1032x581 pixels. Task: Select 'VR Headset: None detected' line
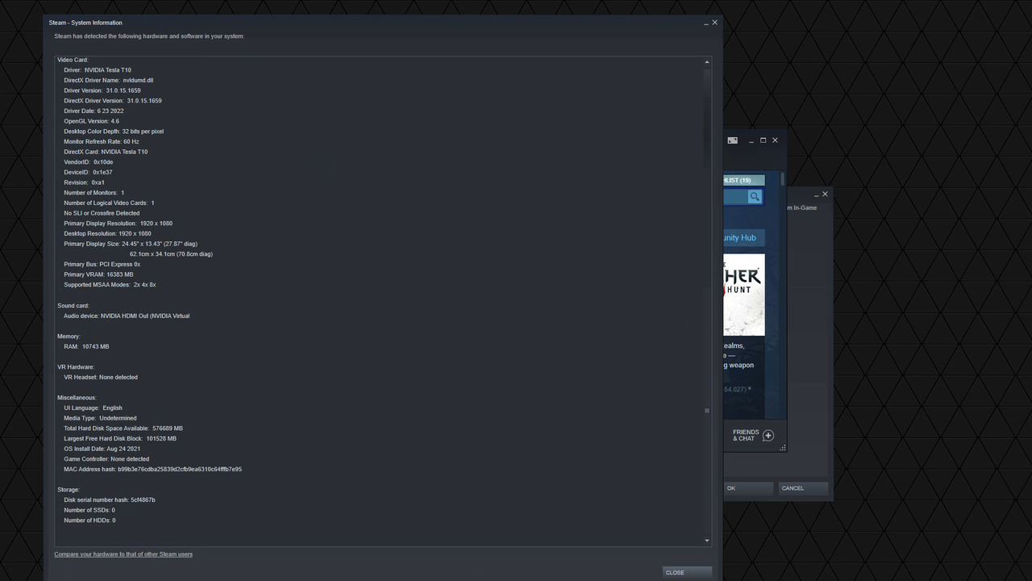(x=101, y=378)
